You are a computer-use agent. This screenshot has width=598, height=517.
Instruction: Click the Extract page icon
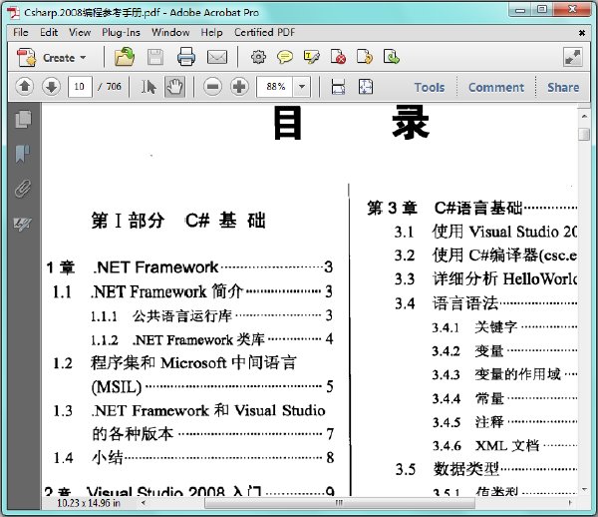coord(392,57)
